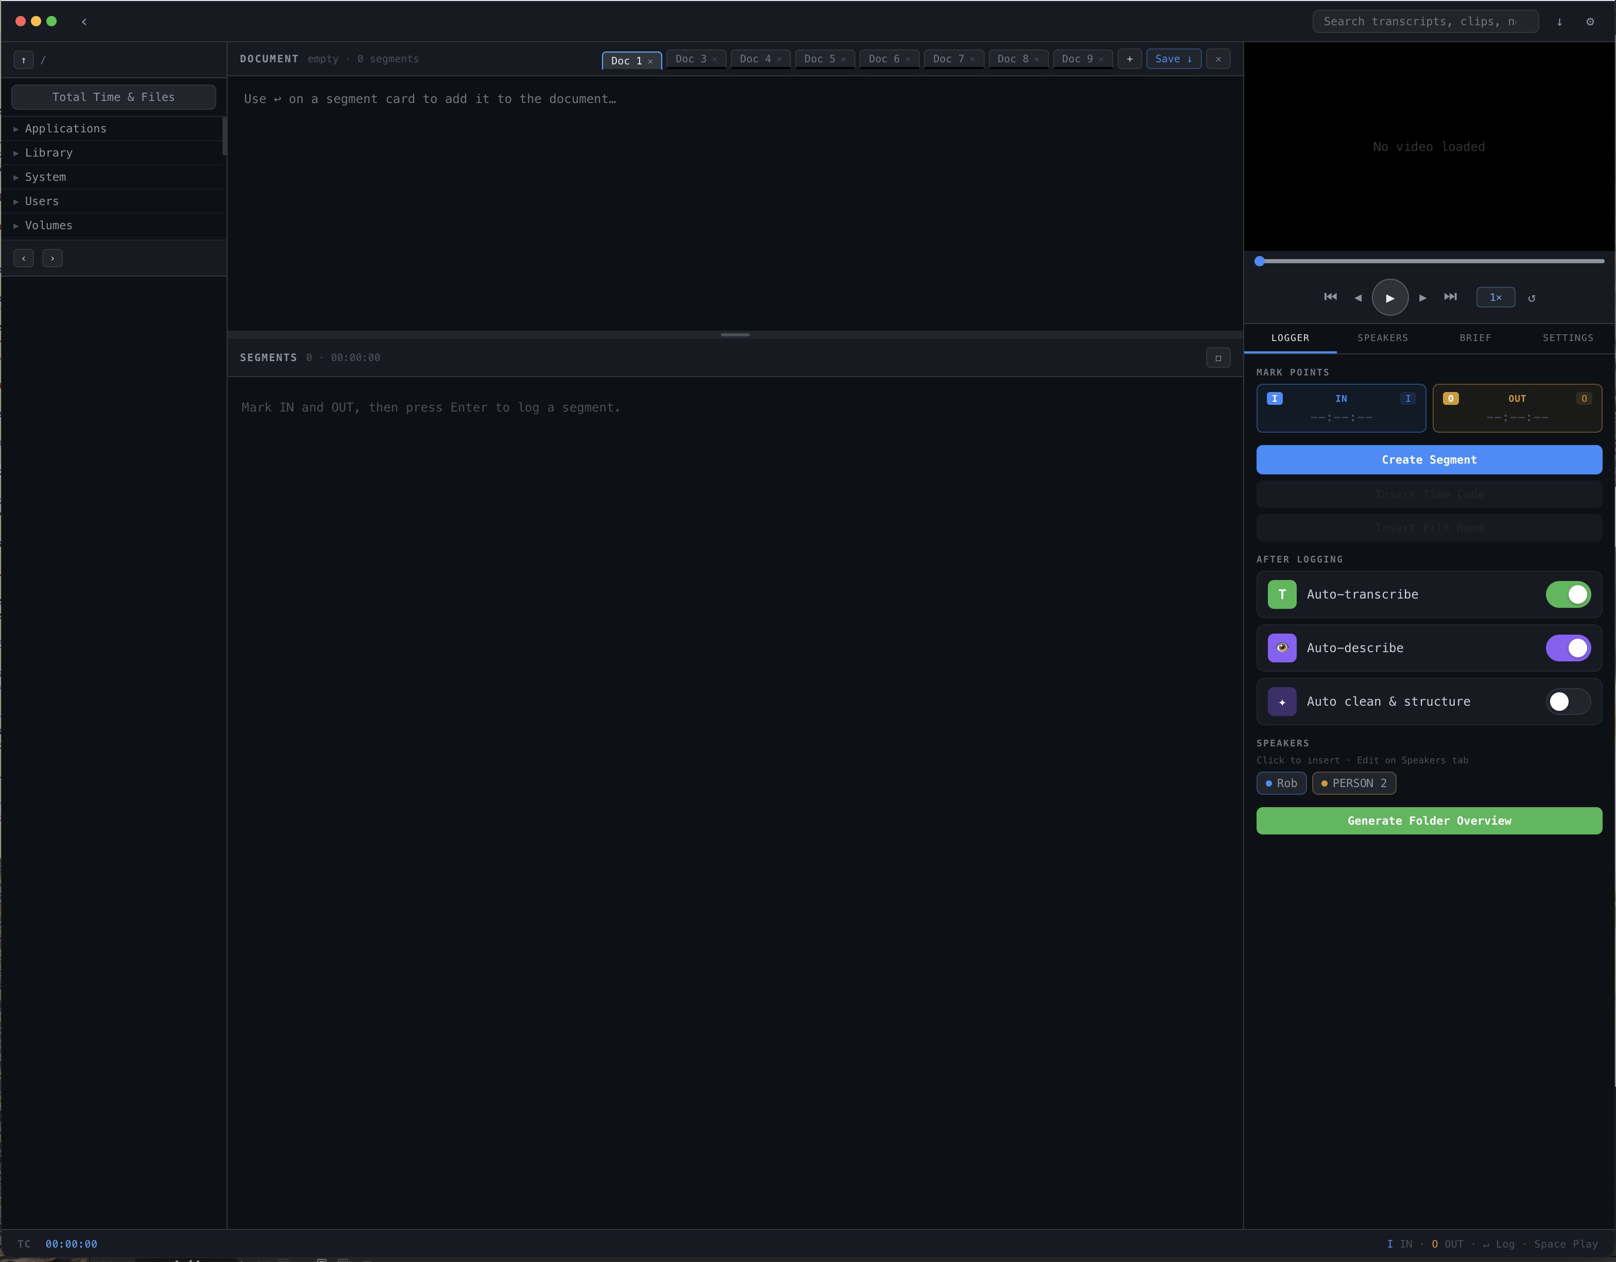This screenshot has height=1262, width=1616.
Task: Click the Create Segment button
Action: pyautogui.click(x=1429, y=459)
